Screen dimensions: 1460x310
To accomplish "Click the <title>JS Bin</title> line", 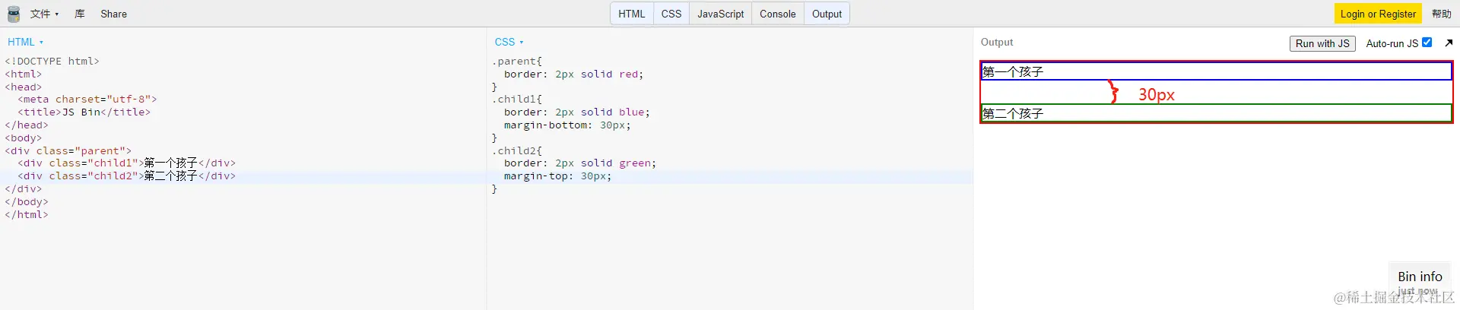I will click(x=84, y=112).
